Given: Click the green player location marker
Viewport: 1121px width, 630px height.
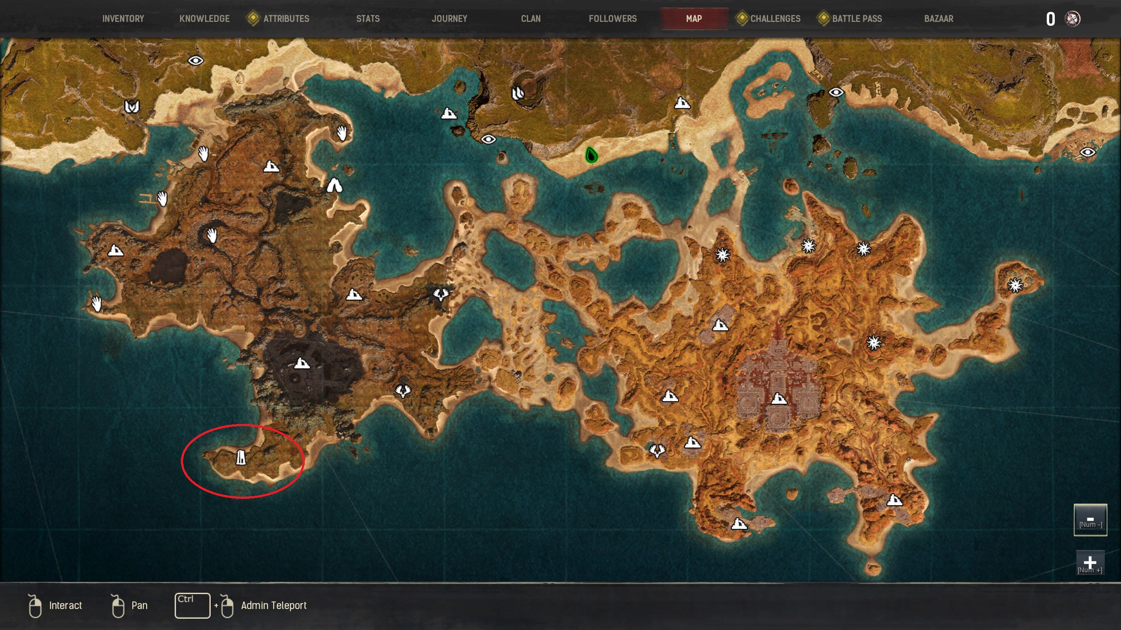Looking at the screenshot, I should coord(591,155).
